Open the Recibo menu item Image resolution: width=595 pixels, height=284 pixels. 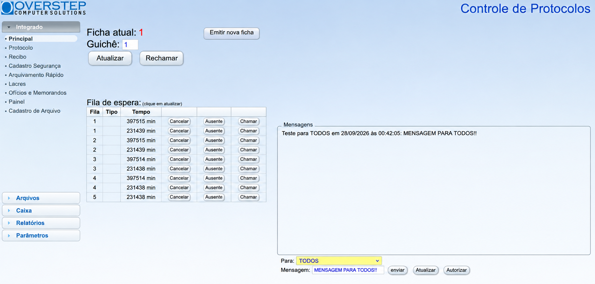point(17,57)
